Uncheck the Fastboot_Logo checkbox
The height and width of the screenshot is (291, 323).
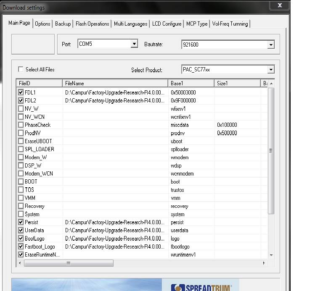pyautogui.click(x=21, y=246)
